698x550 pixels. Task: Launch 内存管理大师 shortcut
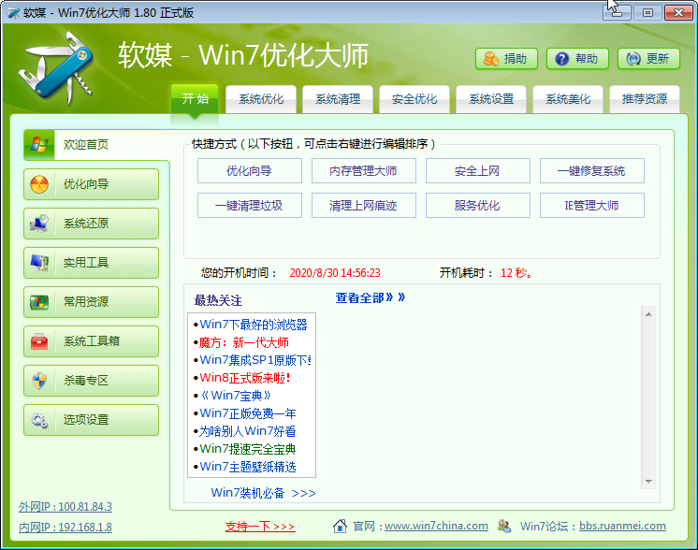coord(364,171)
